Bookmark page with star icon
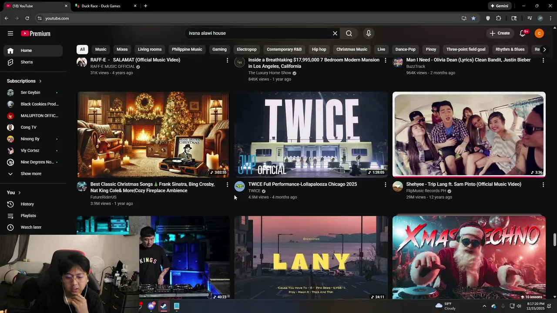 pyautogui.click(x=473, y=18)
